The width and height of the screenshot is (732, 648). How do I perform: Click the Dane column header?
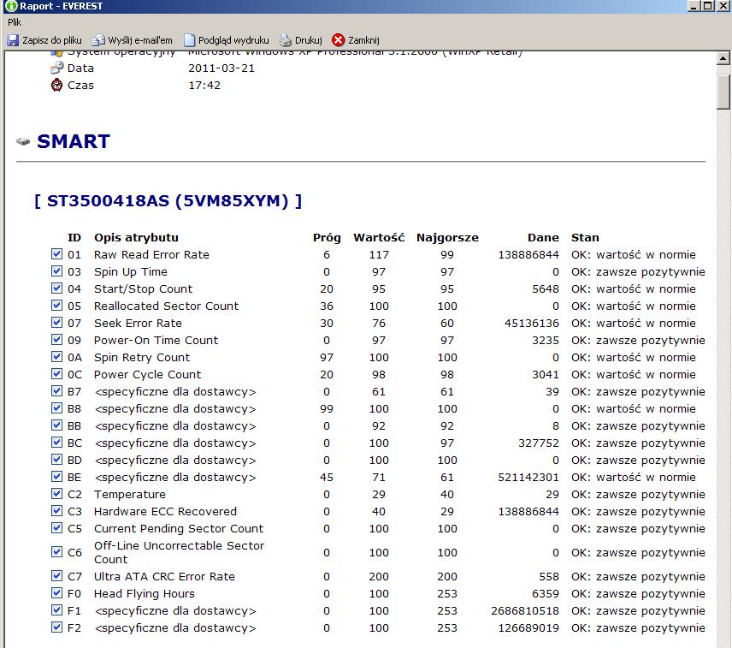tap(543, 237)
